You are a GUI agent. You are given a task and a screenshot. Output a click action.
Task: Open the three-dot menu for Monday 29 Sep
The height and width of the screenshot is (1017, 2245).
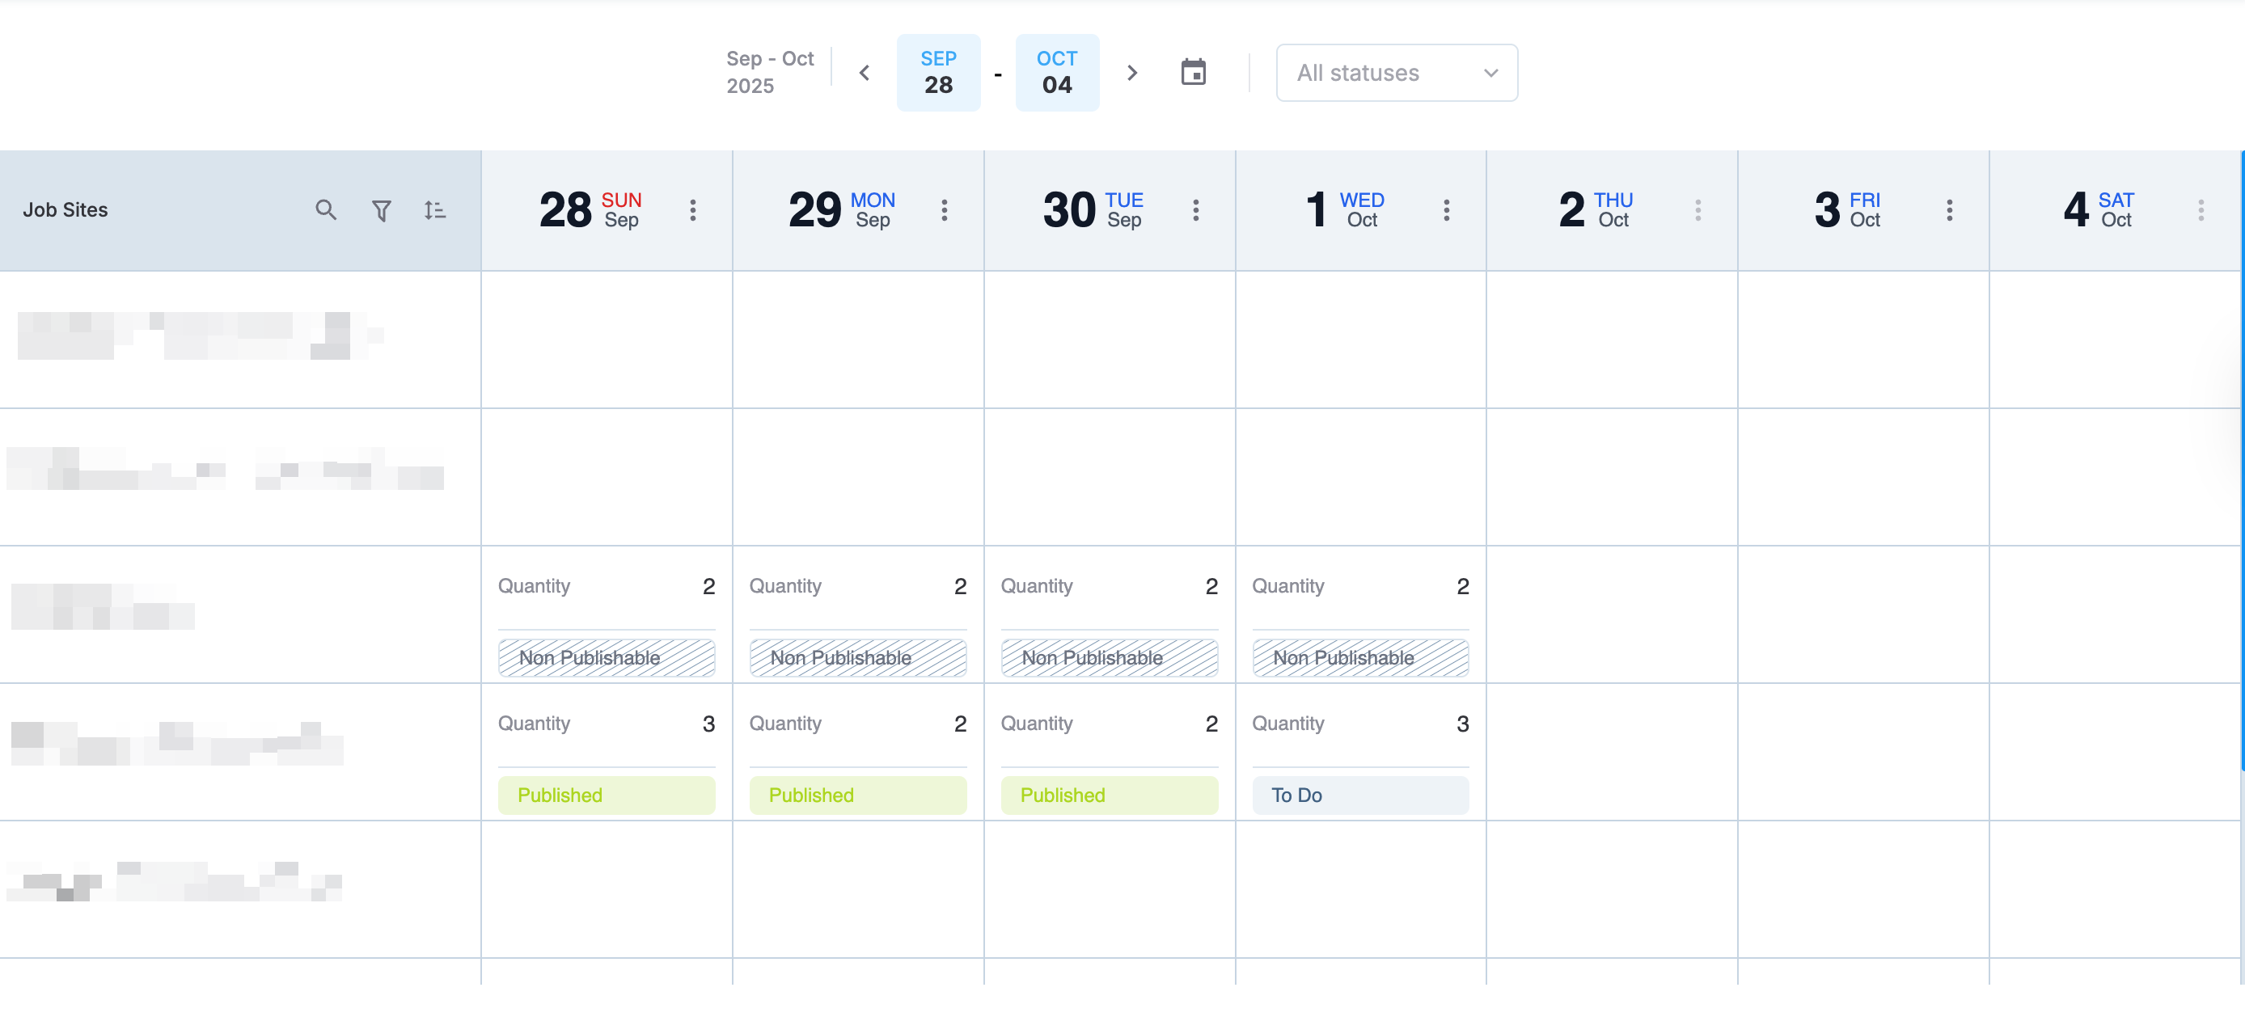tap(944, 210)
